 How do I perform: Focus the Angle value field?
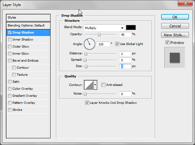103,44
